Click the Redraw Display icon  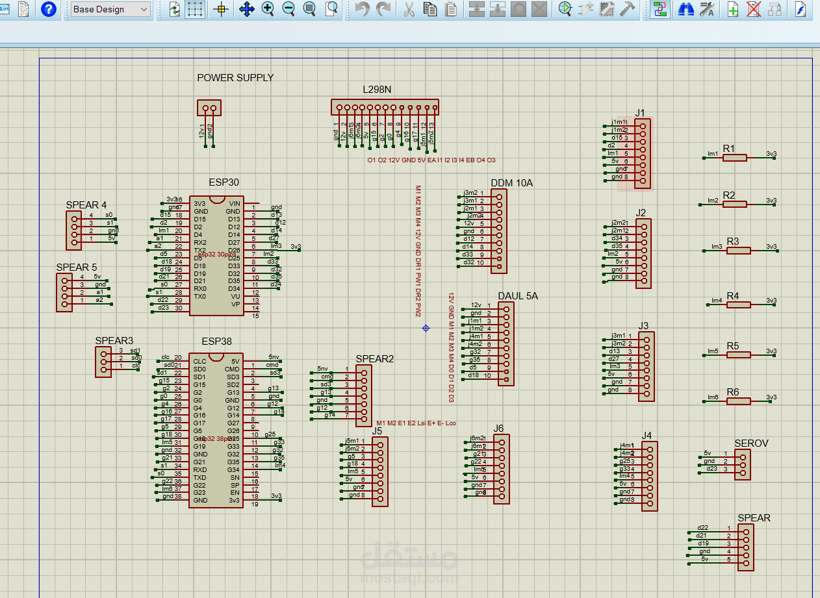[x=175, y=9]
